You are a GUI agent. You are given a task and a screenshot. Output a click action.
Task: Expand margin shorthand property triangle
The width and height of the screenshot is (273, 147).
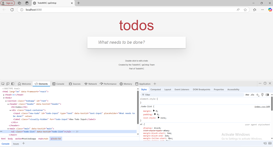pos(154,111)
